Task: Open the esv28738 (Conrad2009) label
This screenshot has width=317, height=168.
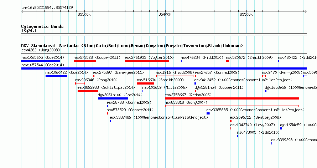Action: (x=129, y=102)
